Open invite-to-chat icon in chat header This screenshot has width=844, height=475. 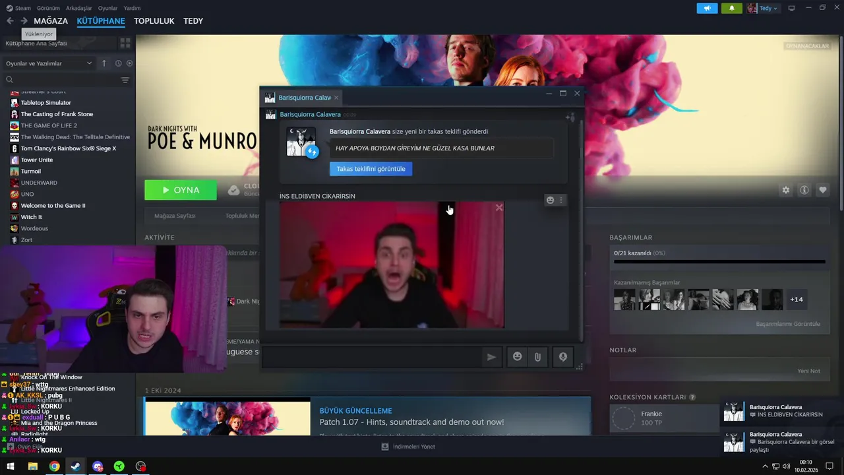click(570, 117)
